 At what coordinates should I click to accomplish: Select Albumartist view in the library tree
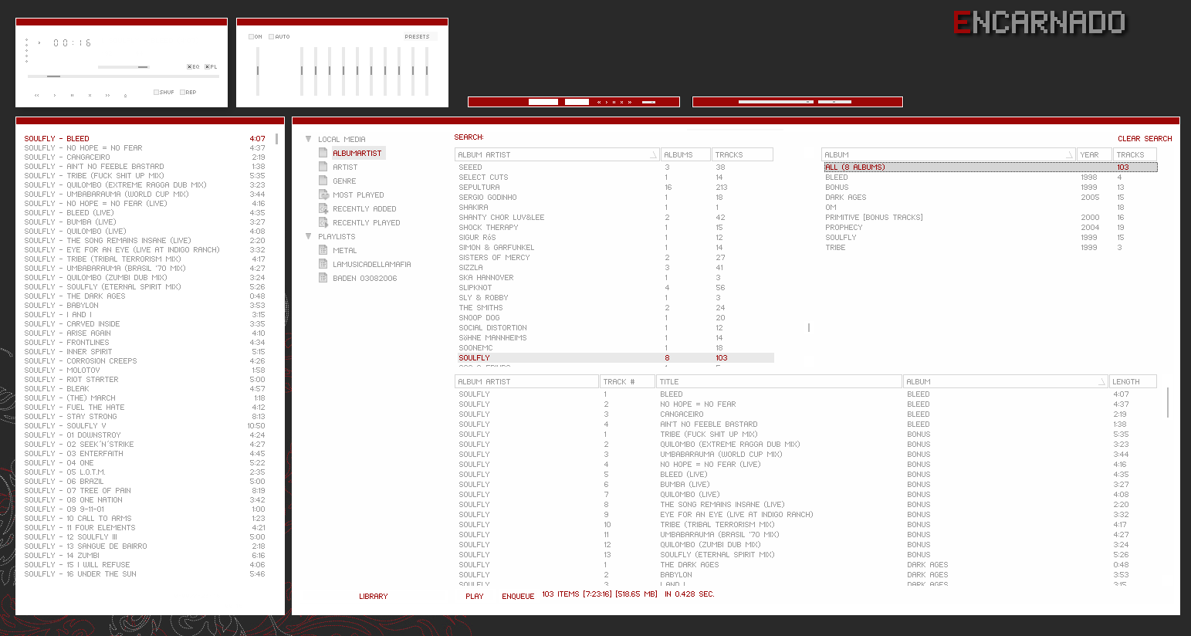click(x=357, y=153)
